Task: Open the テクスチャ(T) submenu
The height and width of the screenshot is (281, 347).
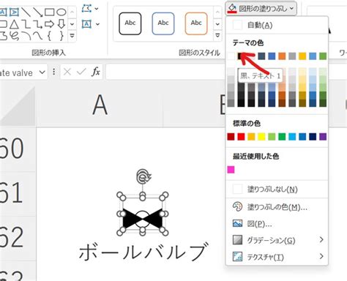Action: tap(277, 257)
